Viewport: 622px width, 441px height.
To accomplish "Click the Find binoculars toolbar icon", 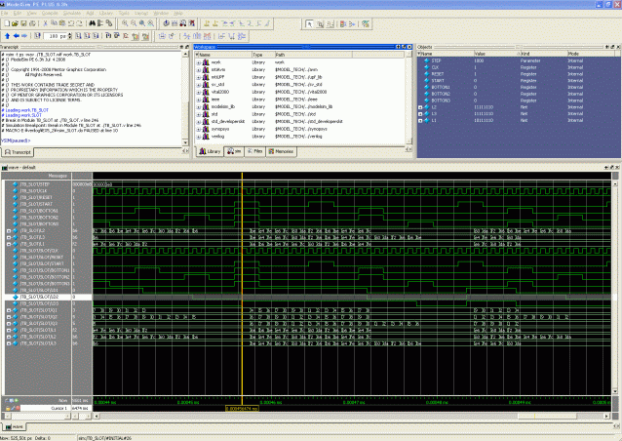I will point(92,23).
